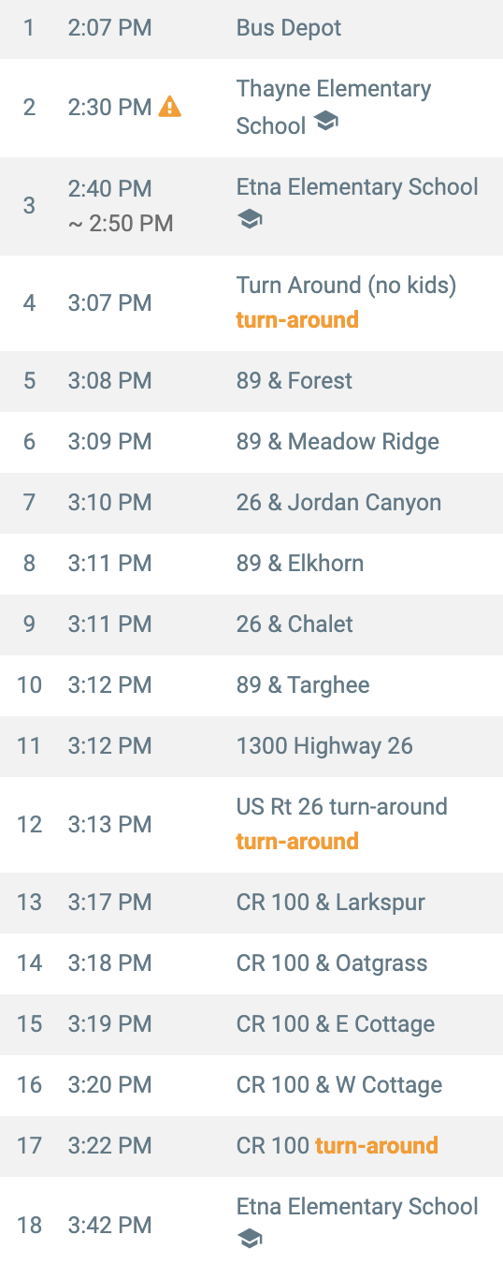Click graduation cap icon next to Thayne Elementary School
This screenshot has height=1279, width=503.
click(x=325, y=122)
